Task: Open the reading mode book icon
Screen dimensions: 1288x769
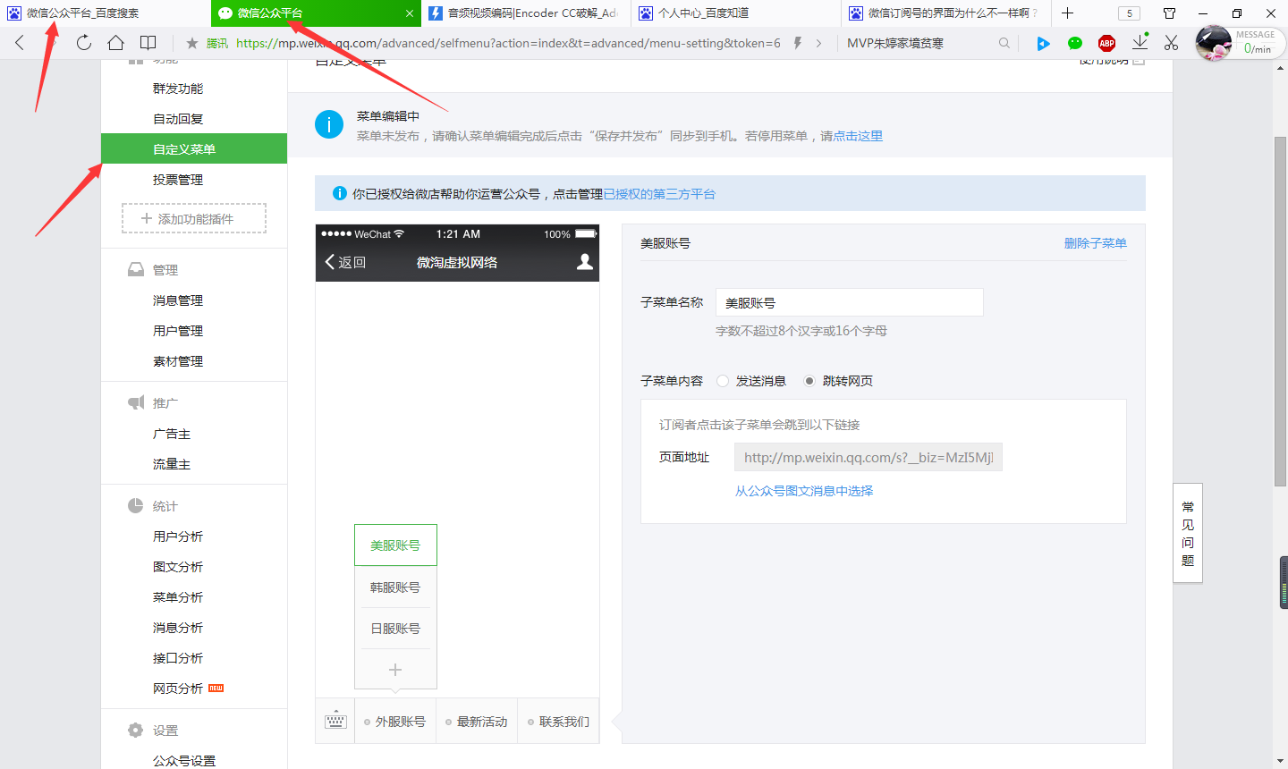Action: point(148,42)
